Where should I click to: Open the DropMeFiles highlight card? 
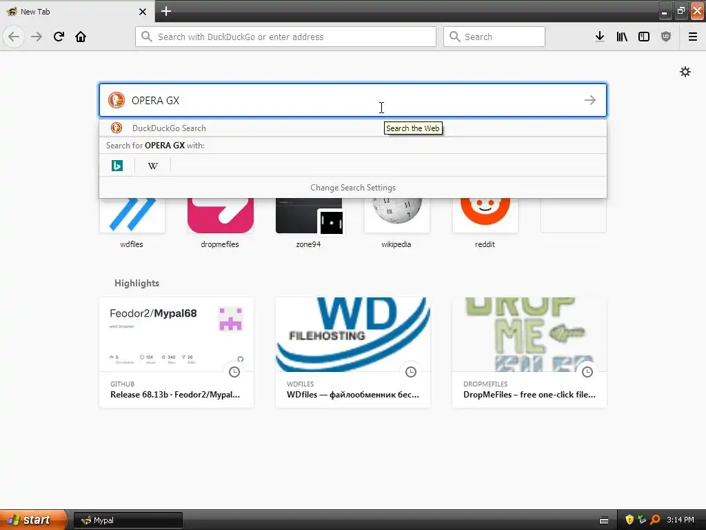[529, 353]
